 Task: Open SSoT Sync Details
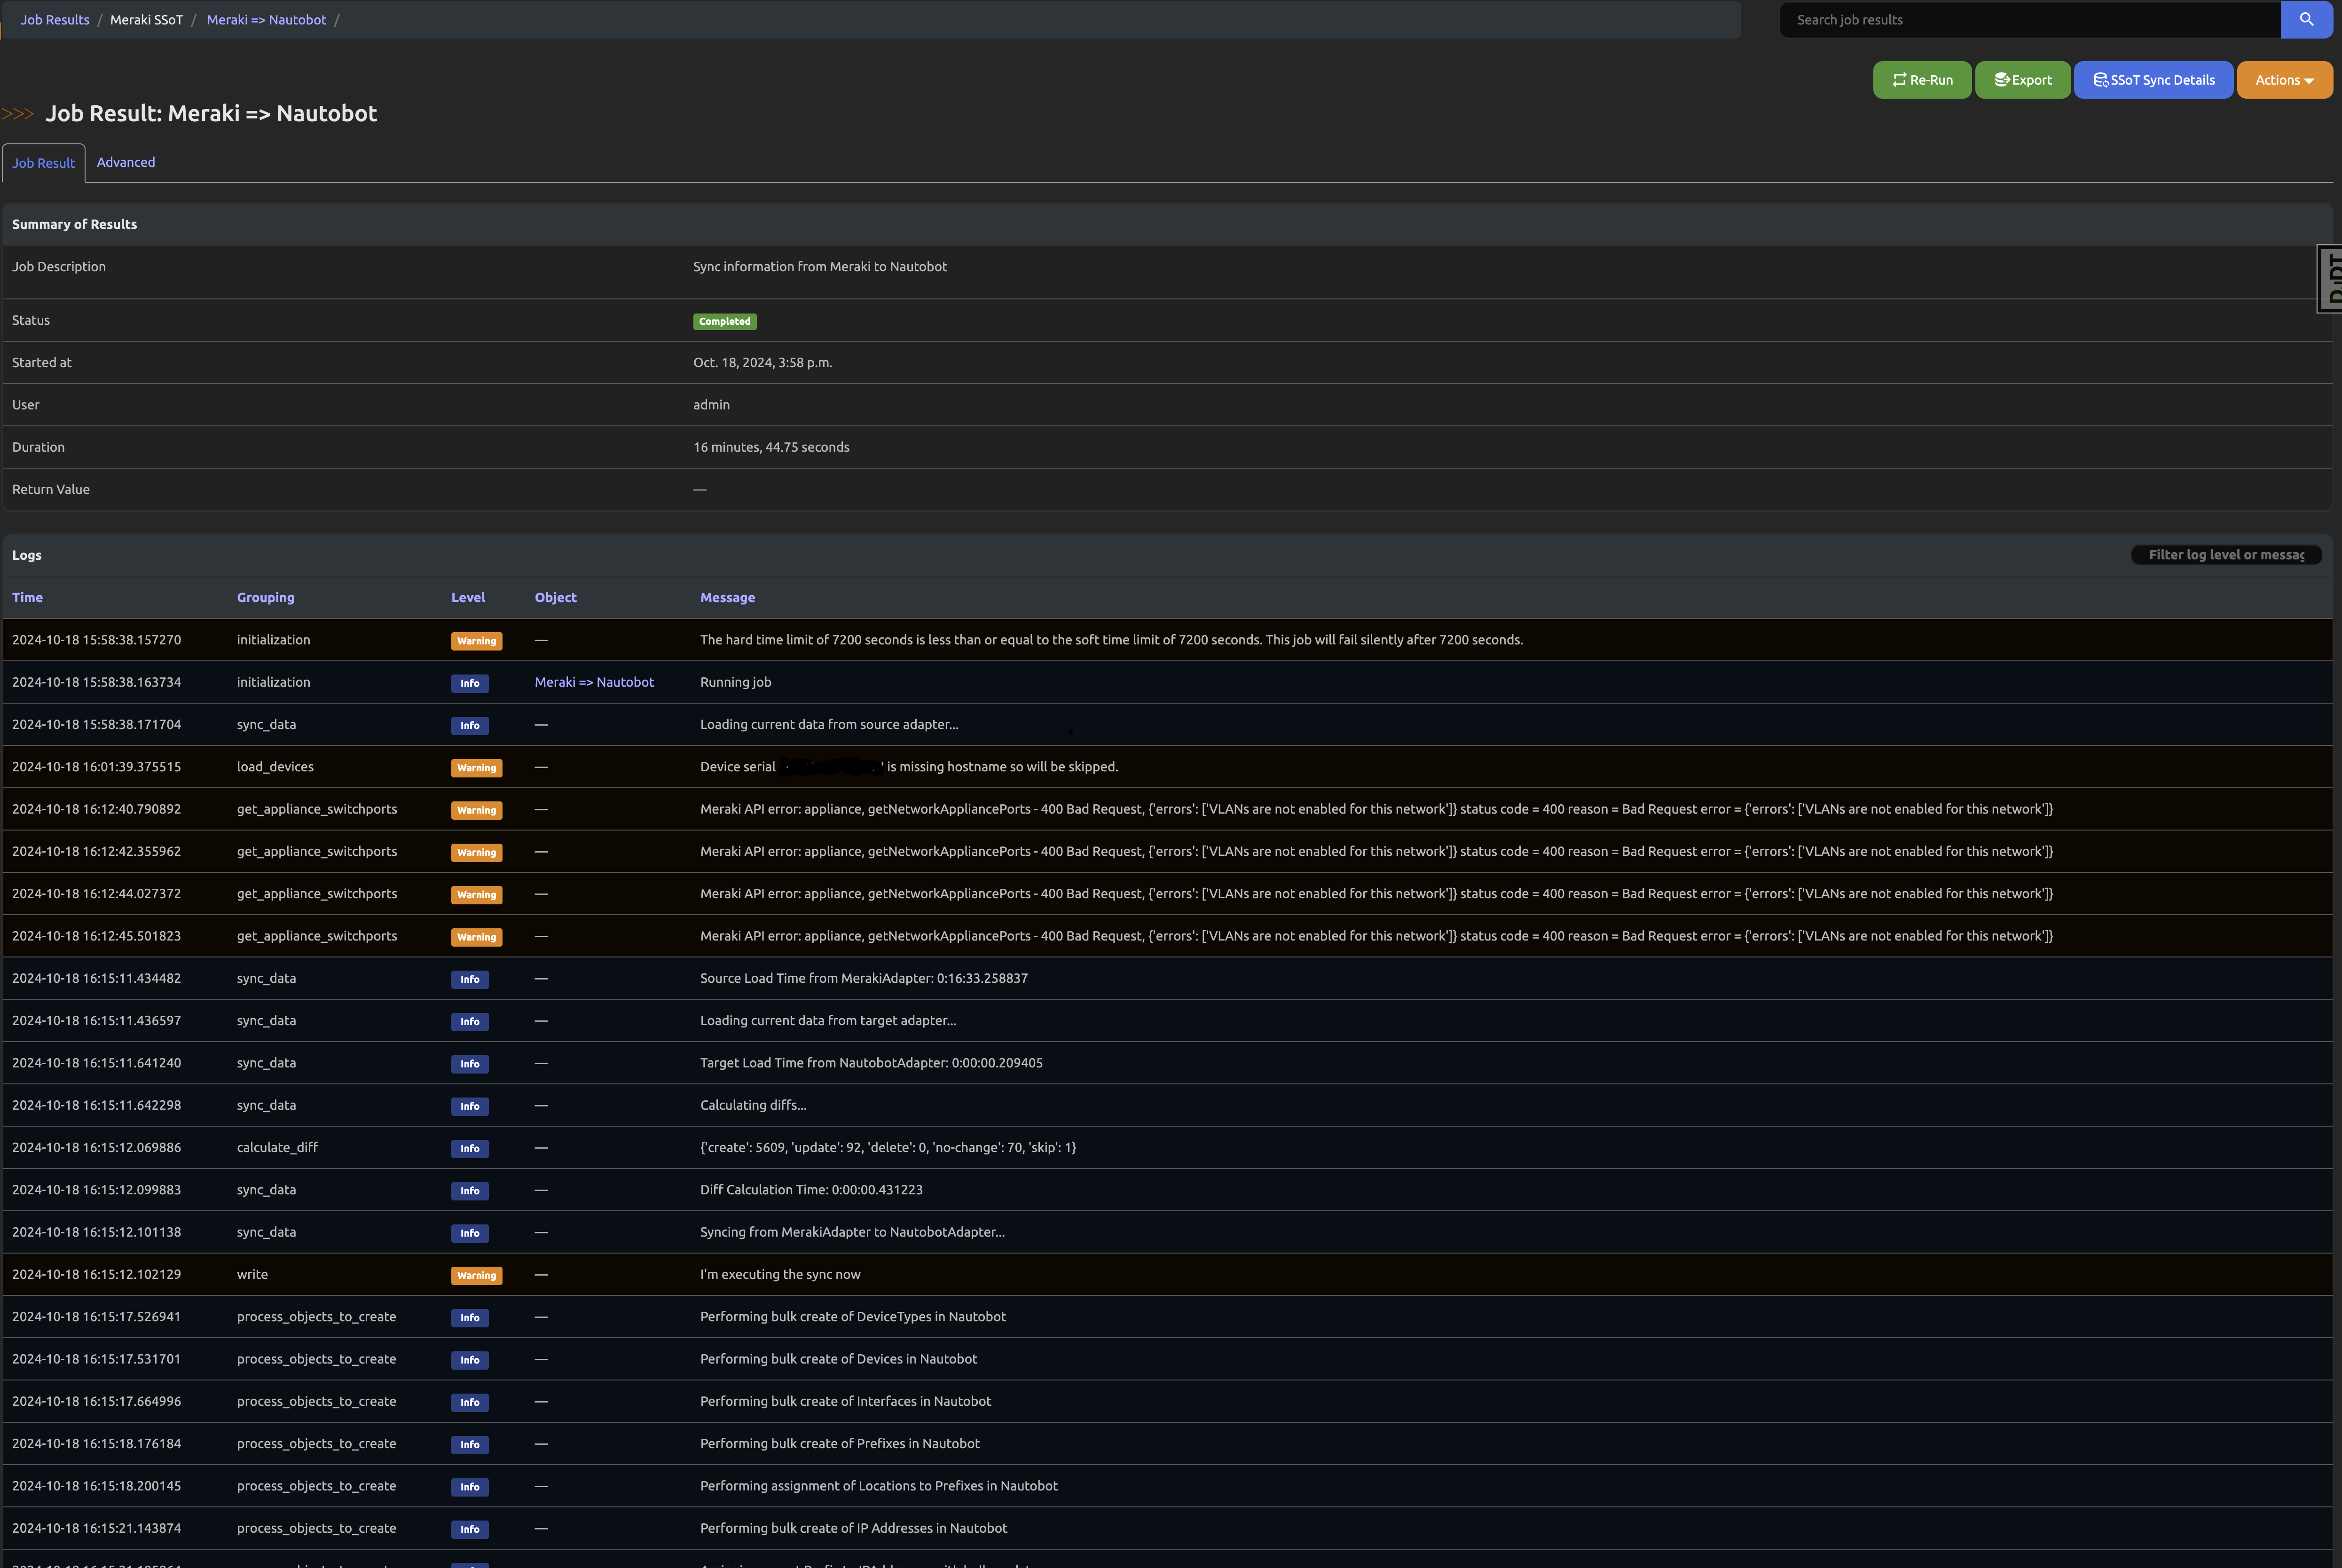pos(2153,80)
